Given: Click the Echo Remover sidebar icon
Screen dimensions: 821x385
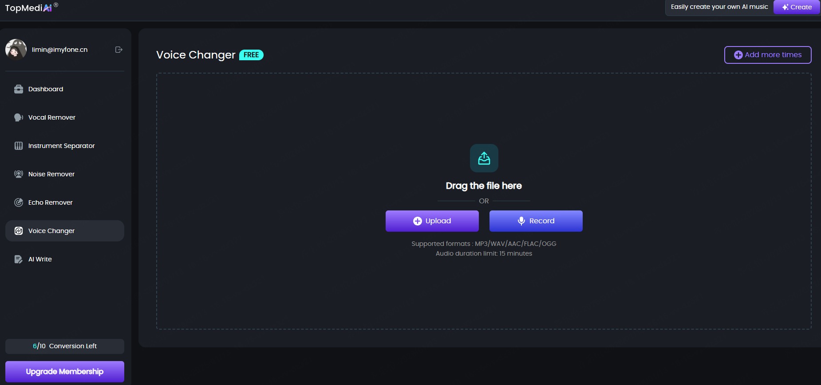Looking at the screenshot, I should click(19, 202).
